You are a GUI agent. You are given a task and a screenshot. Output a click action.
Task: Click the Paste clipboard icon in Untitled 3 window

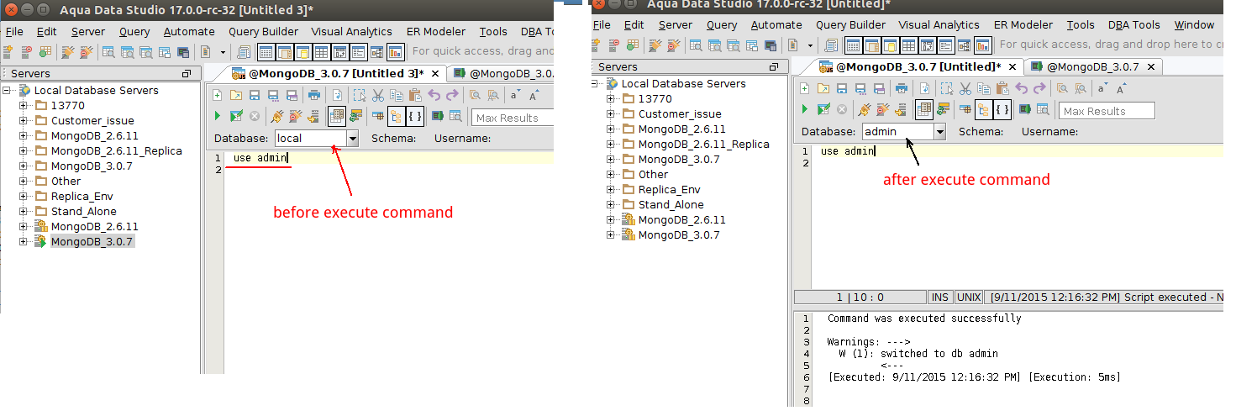pyautogui.click(x=414, y=95)
